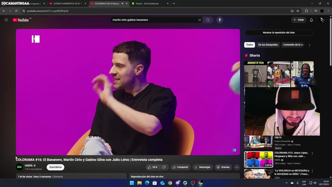Click the Gracias thanks button
Viewport: 332px width, 187px height.
pyautogui.click(x=223, y=167)
